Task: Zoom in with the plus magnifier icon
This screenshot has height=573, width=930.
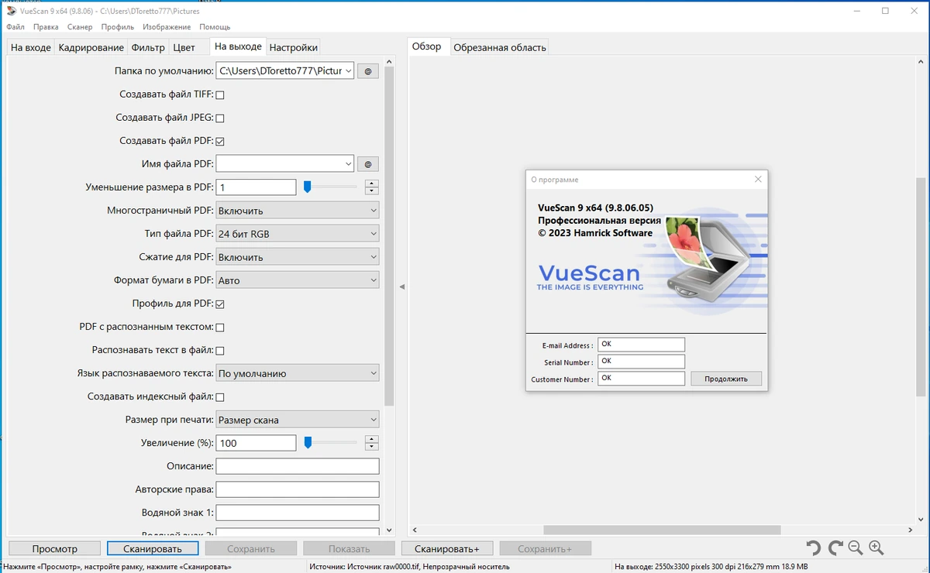Action: tap(877, 548)
